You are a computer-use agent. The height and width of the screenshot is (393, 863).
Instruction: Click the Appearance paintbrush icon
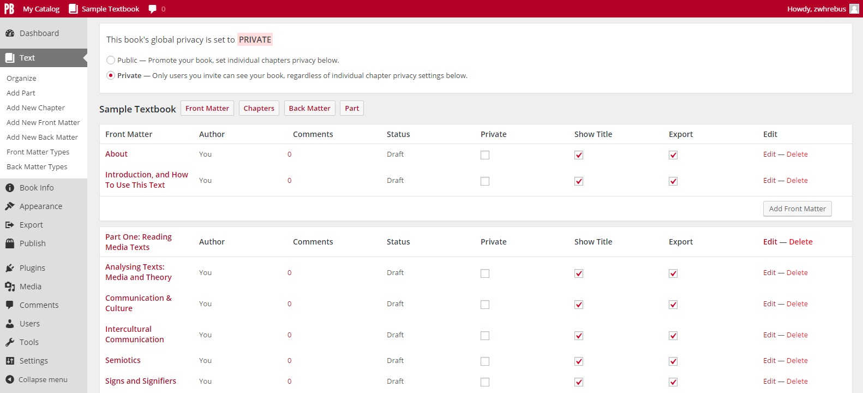point(10,206)
